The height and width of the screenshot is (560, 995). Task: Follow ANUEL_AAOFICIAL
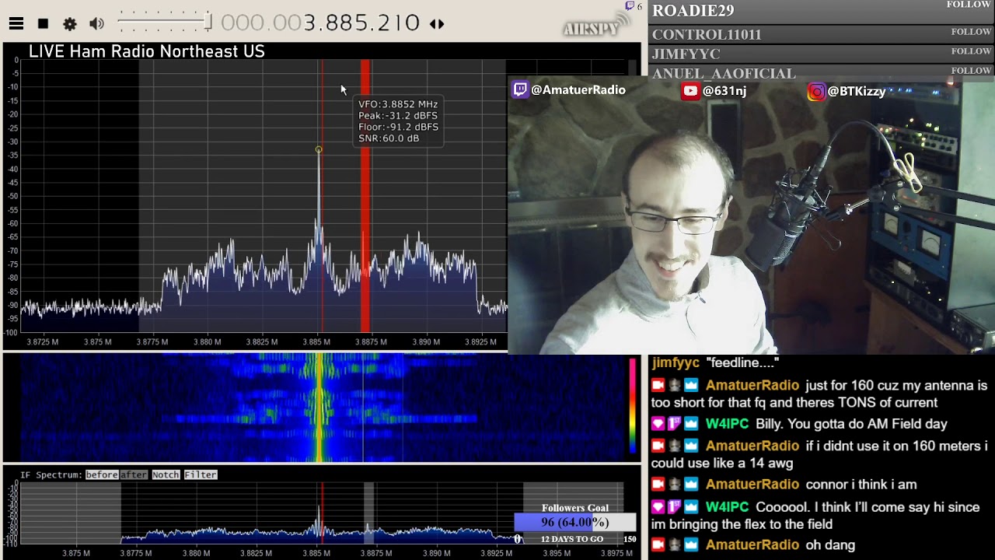pos(971,71)
